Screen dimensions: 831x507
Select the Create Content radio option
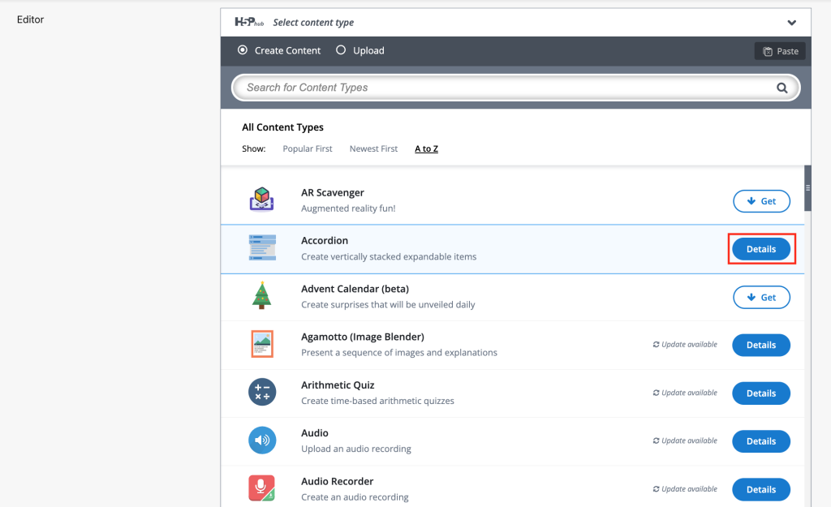pyautogui.click(x=243, y=49)
